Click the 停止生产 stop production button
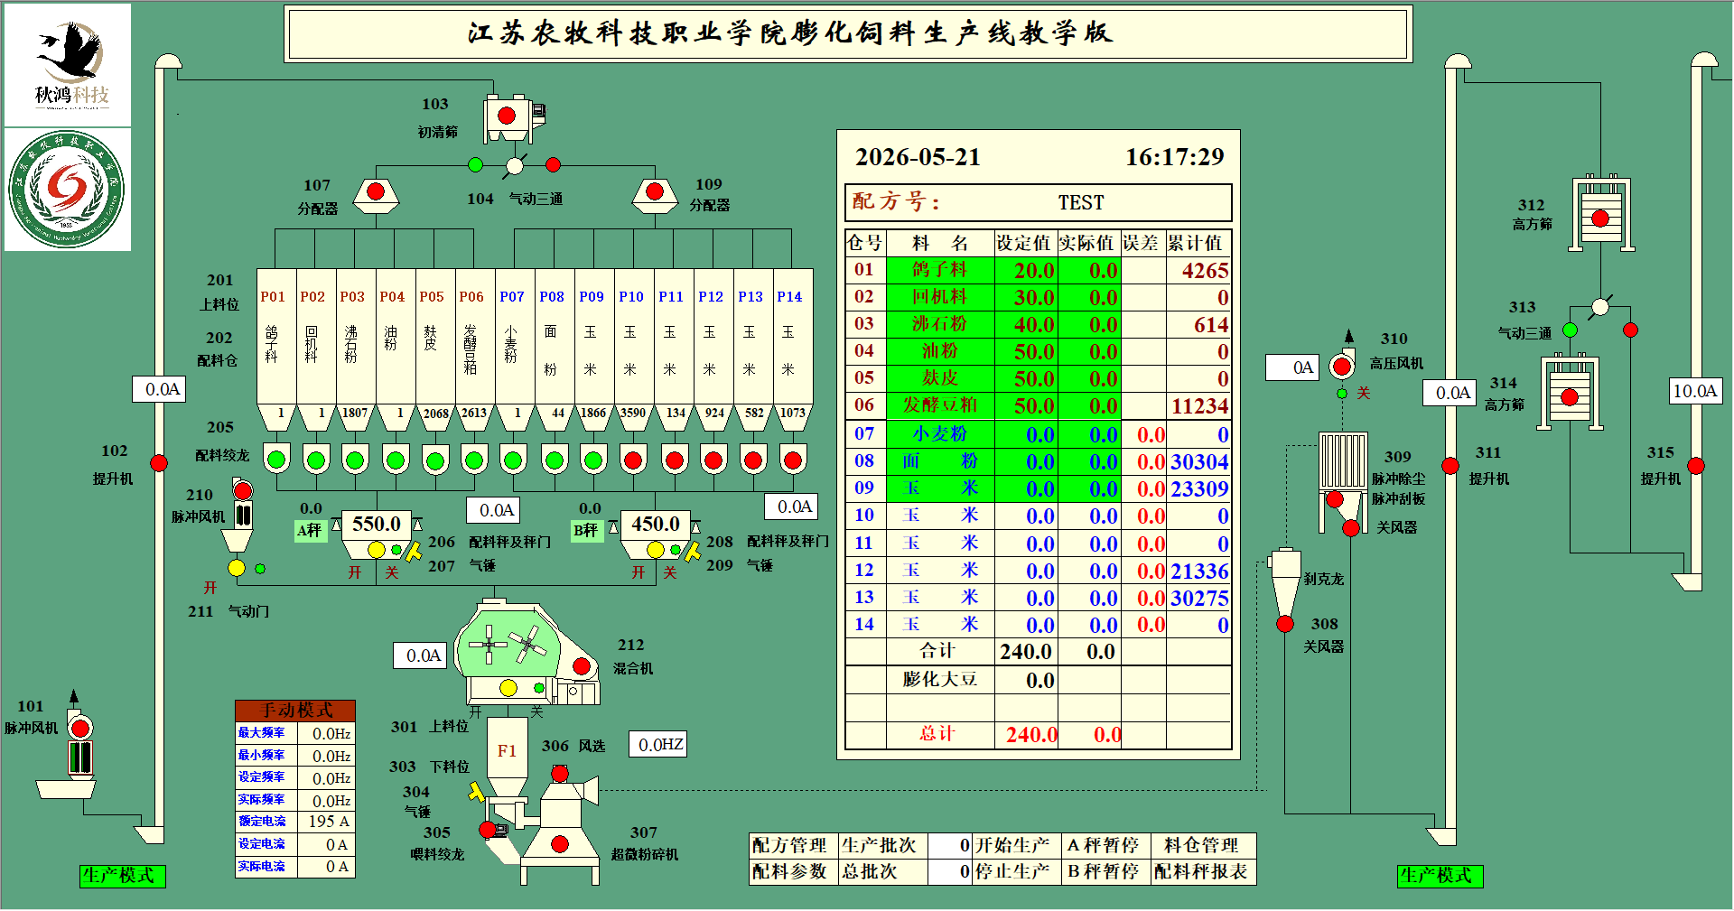This screenshot has width=1734, height=911. pos(1016,871)
